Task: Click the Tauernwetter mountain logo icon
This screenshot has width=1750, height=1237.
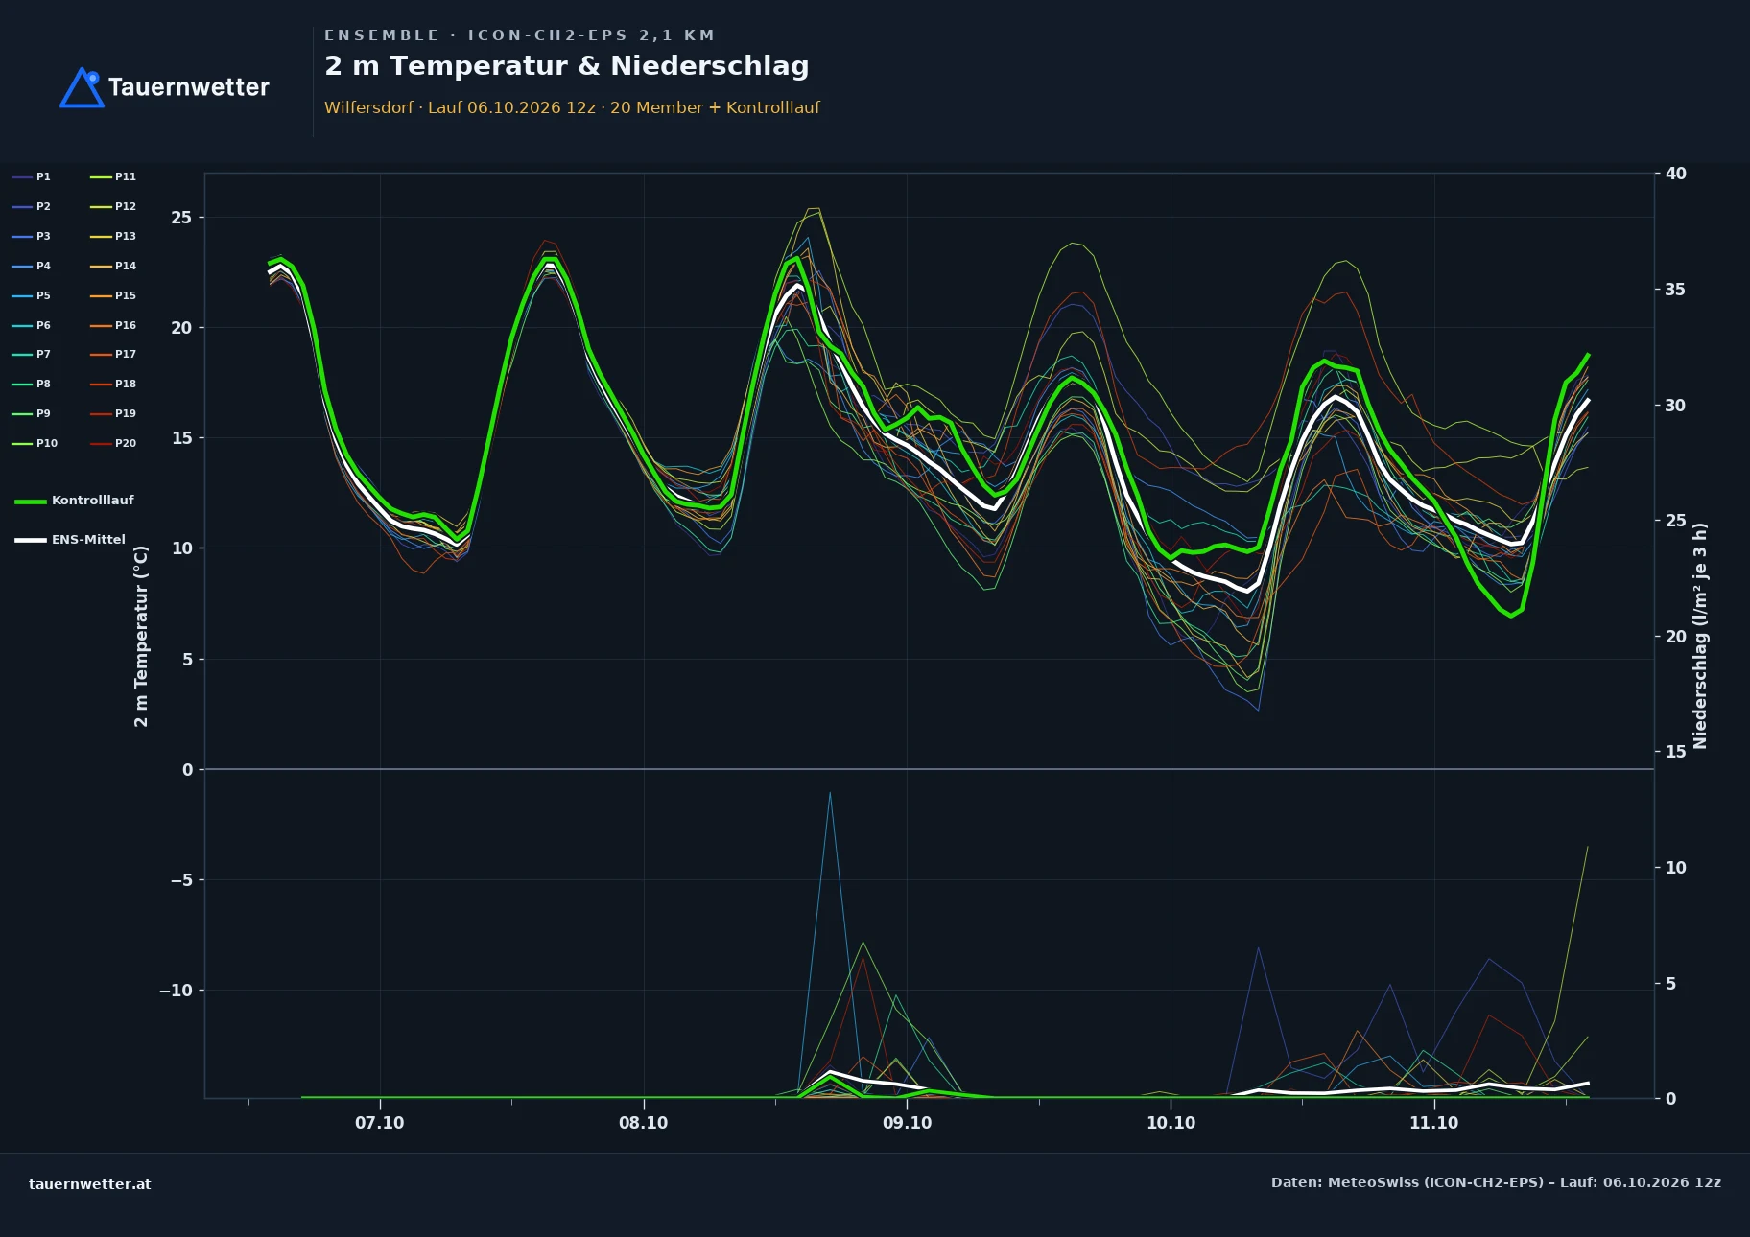Action: [x=82, y=87]
